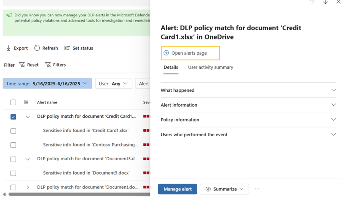Expand the Policy information section

pos(248,120)
